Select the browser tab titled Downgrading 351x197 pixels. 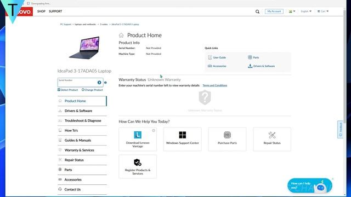point(39,3)
